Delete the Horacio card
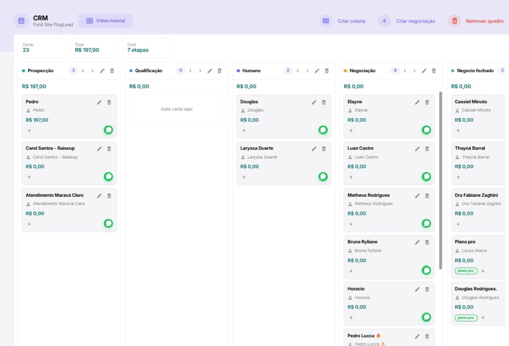The width and height of the screenshot is (509, 346). click(x=427, y=289)
